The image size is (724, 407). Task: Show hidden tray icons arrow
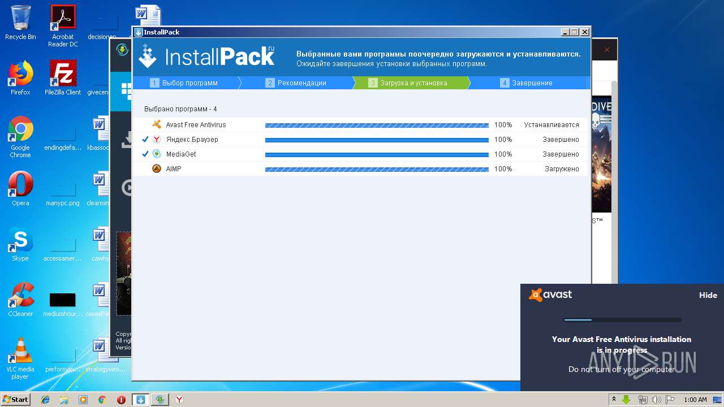pyautogui.click(x=614, y=400)
